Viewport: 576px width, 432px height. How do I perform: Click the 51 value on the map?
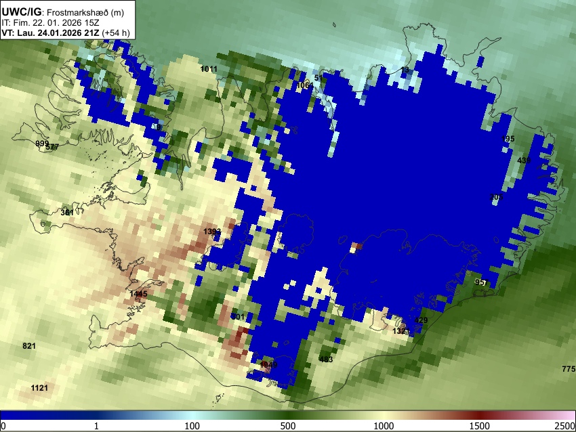318,78
